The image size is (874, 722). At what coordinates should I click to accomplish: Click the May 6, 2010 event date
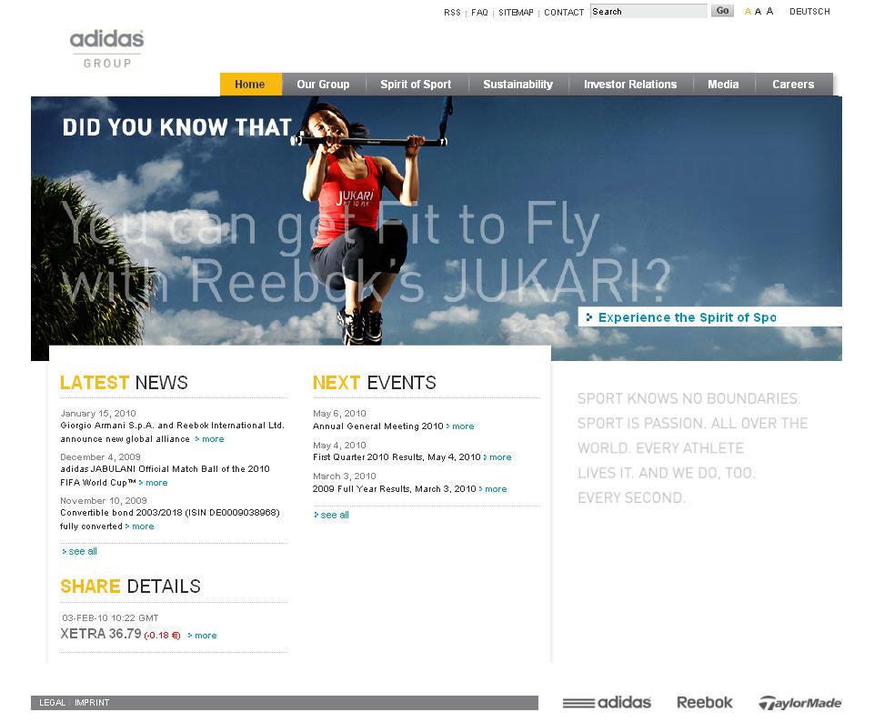(x=339, y=414)
